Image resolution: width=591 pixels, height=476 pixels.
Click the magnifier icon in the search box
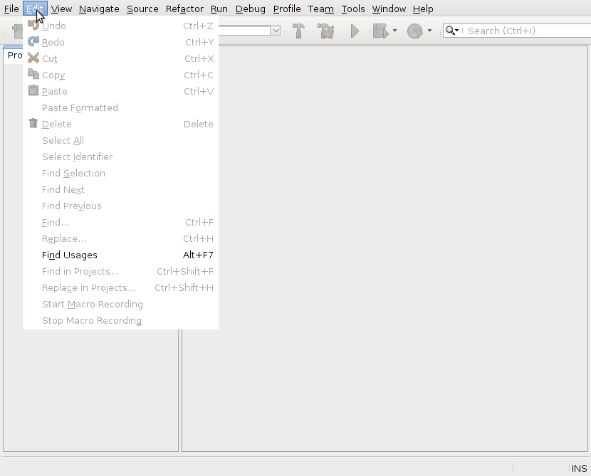450,31
